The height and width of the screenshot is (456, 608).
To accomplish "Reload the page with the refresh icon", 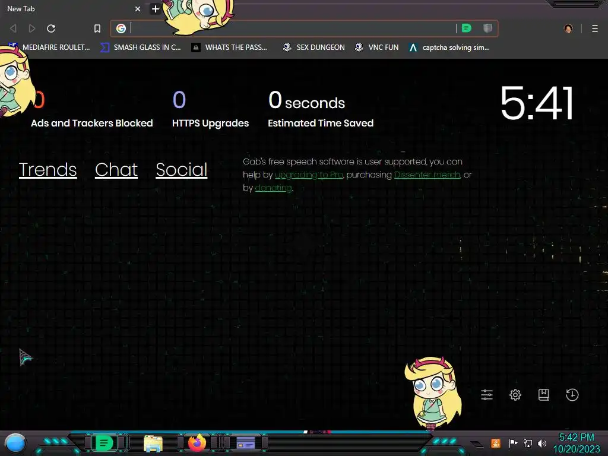I will pos(51,28).
